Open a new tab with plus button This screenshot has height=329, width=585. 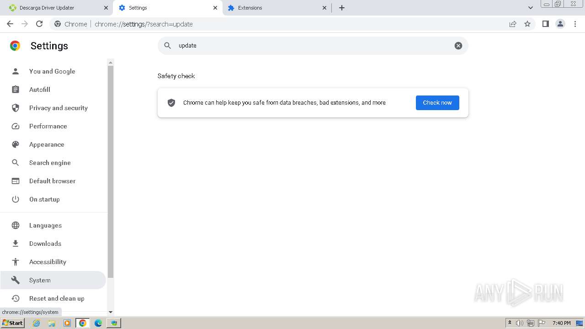pos(342,8)
